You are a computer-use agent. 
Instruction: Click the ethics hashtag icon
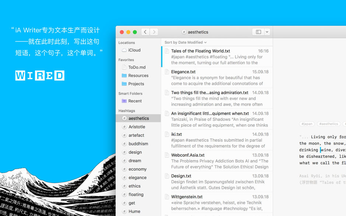pyautogui.click(x=125, y=186)
